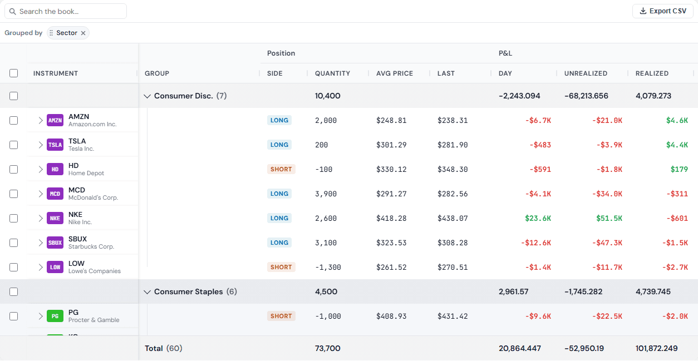Collapse the Consumer Staples group
The width and height of the screenshot is (698, 361).
pyautogui.click(x=148, y=291)
